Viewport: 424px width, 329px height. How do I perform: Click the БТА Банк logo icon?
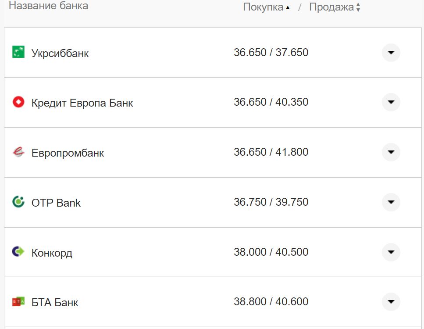coord(18,302)
